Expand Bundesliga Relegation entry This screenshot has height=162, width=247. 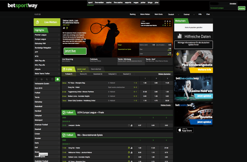coord(47,48)
